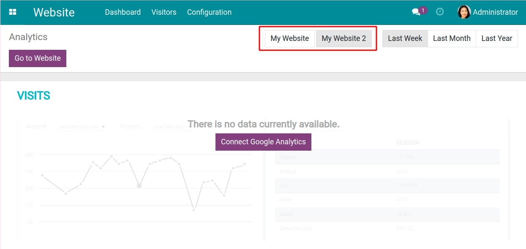Switch analytics to My Website
This screenshot has width=526, height=249.
[x=289, y=38]
